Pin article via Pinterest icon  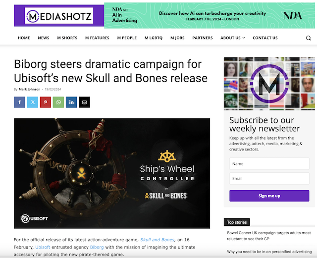(x=46, y=102)
